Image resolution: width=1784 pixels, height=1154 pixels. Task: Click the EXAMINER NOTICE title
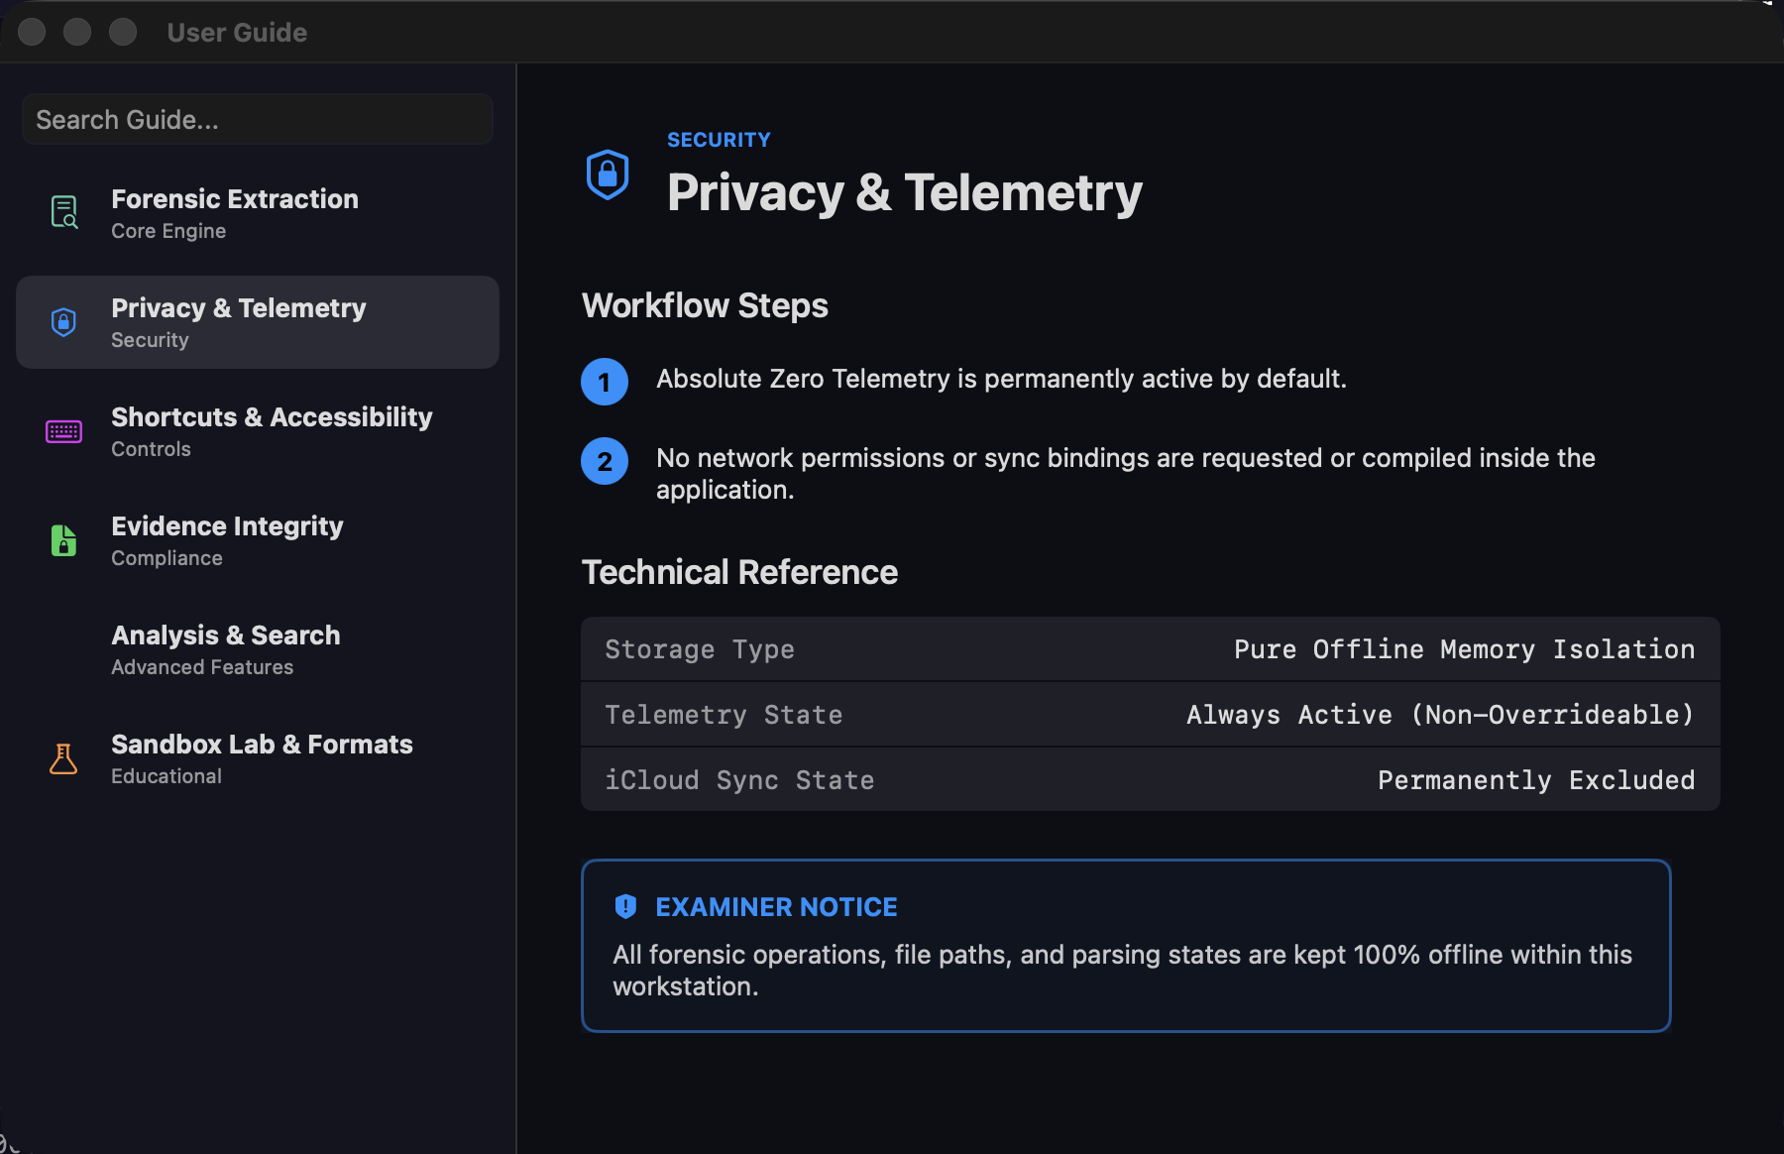click(x=776, y=907)
